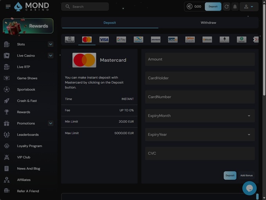266x200 pixels.
Task: Choose Visa as deposit method
Action: pyautogui.click(x=104, y=40)
